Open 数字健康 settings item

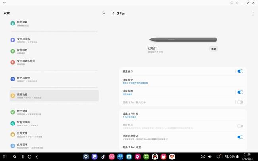point(54,112)
